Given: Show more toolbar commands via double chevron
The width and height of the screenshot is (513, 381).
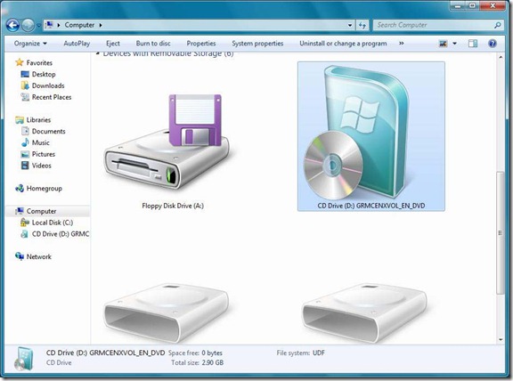Looking at the screenshot, I should tap(401, 43).
